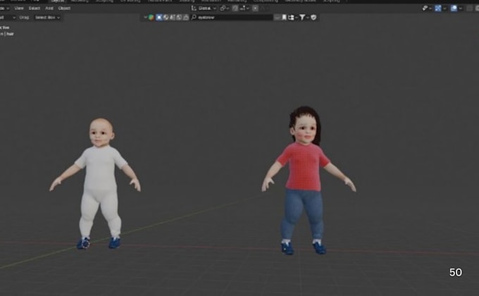Open the overlays options dropdown arrow
Screen dimensions: 479x296
pyautogui.click(x=461, y=8)
